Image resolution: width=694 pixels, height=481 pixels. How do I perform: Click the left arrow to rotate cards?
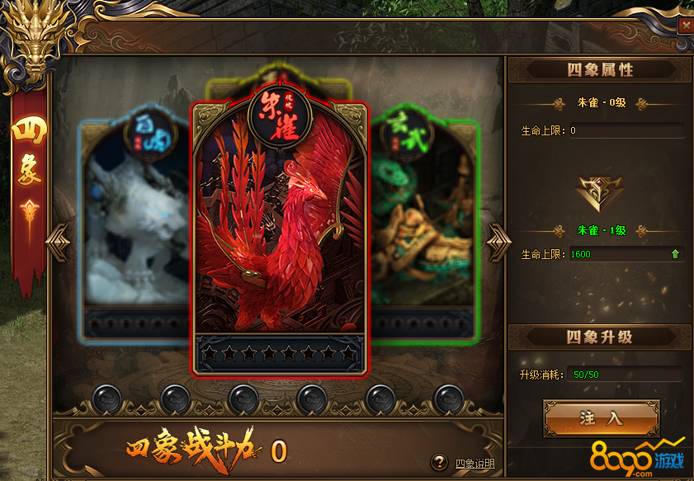click(x=58, y=242)
